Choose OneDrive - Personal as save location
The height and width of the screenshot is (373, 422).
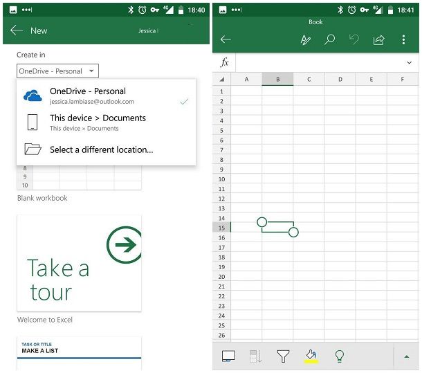(x=107, y=96)
